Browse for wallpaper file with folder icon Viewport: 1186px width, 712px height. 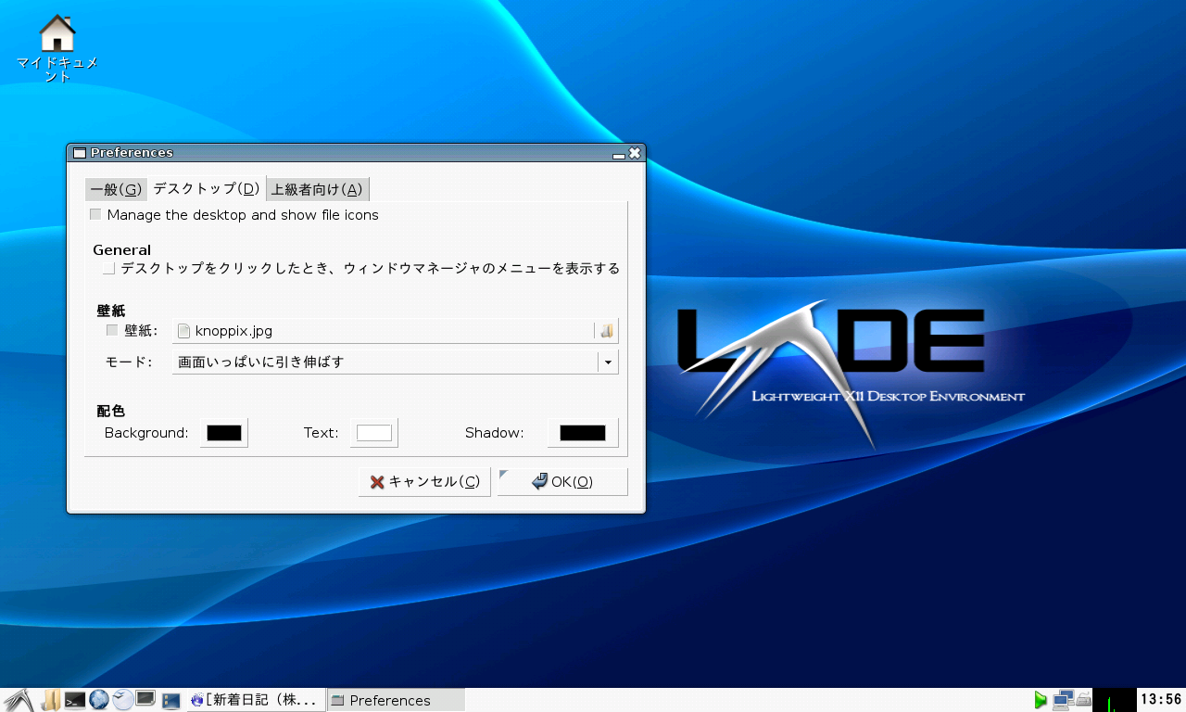pos(606,331)
